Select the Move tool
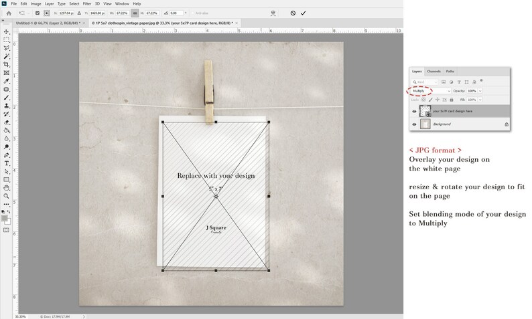The image size is (532, 319). (7, 32)
